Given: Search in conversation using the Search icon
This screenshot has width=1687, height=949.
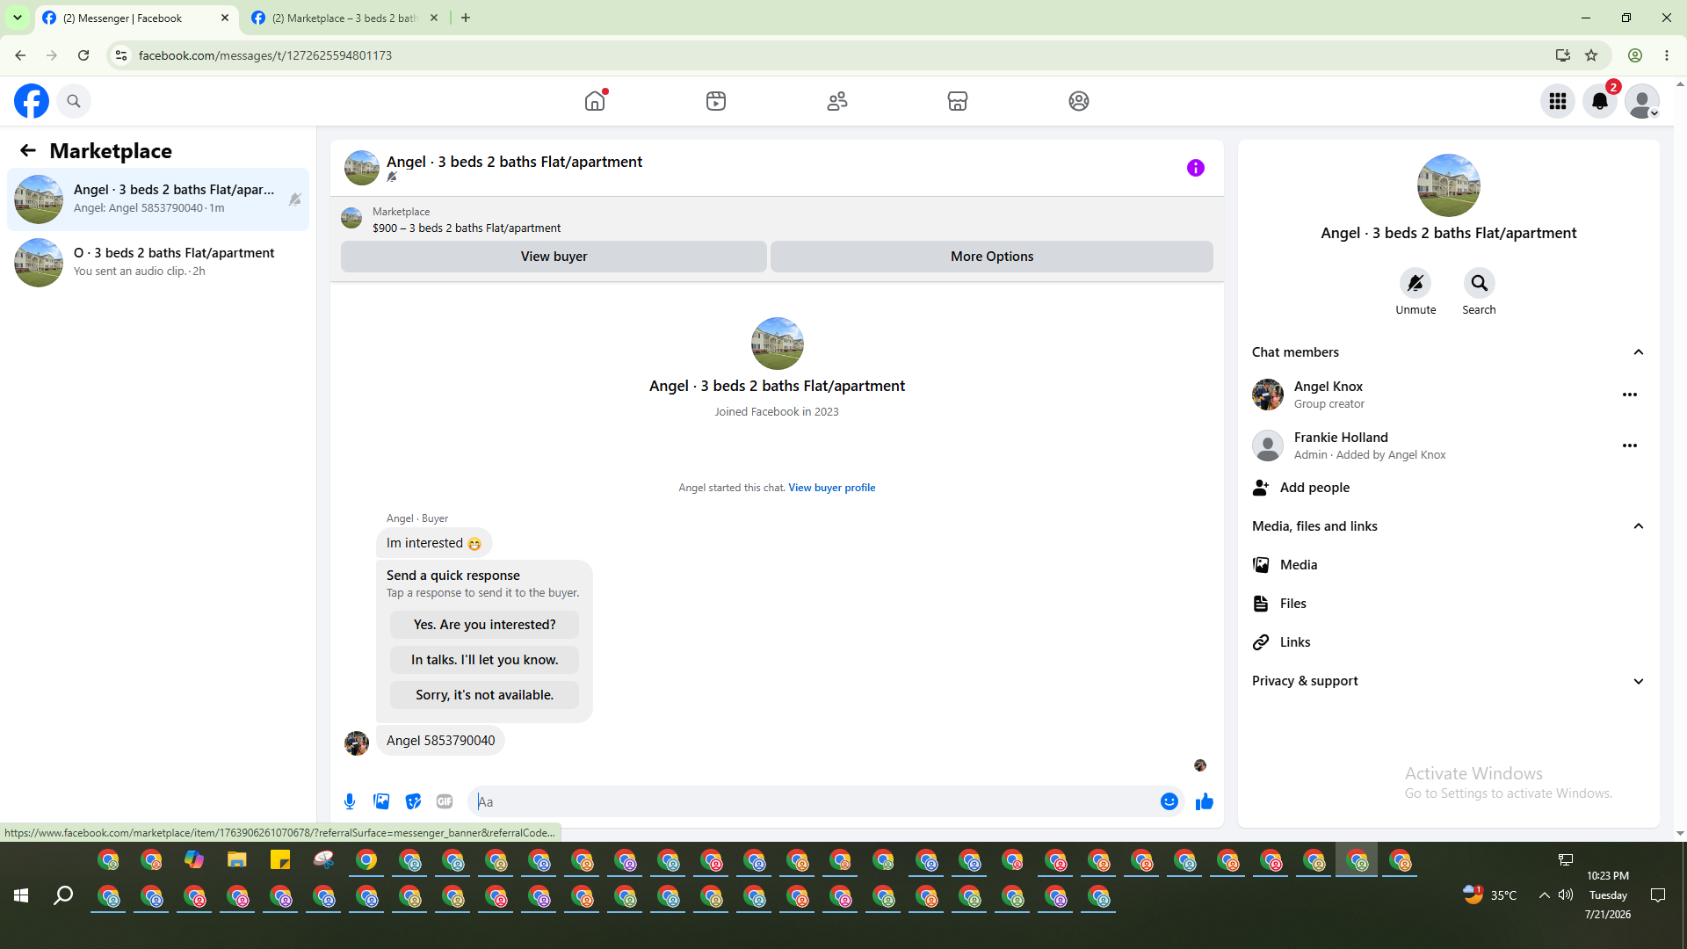Looking at the screenshot, I should (x=1480, y=283).
